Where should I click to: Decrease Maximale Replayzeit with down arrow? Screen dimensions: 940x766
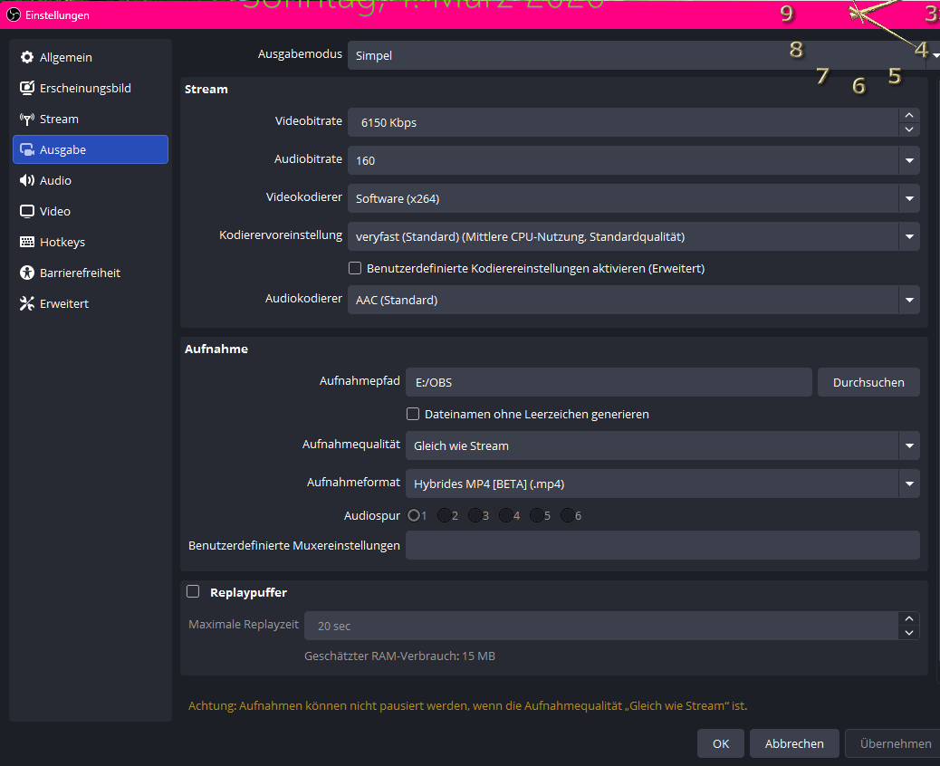tap(909, 633)
